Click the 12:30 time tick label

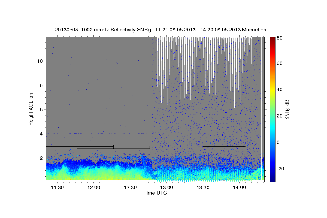(x=130, y=187)
